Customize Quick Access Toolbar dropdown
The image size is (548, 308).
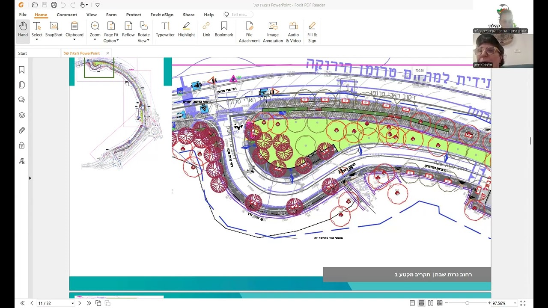pos(98,5)
